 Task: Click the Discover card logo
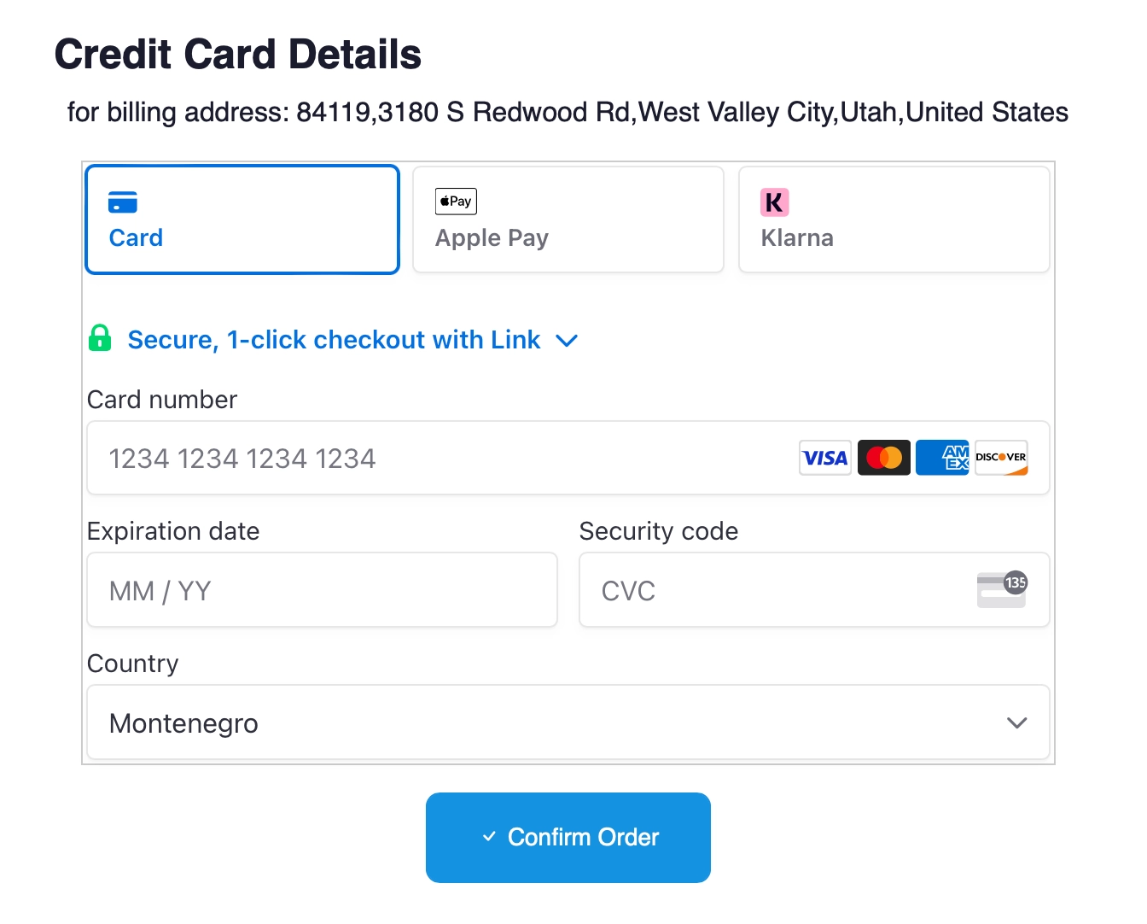click(x=1001, y=458)
